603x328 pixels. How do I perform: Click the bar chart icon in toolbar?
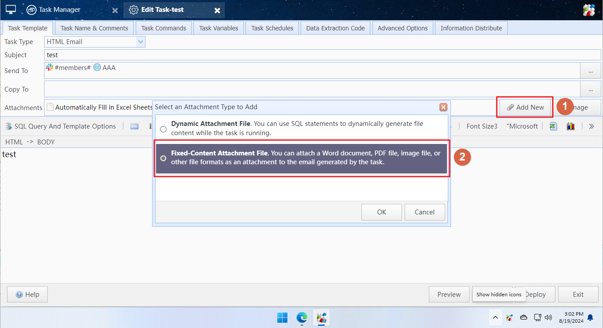coord(571,126)
